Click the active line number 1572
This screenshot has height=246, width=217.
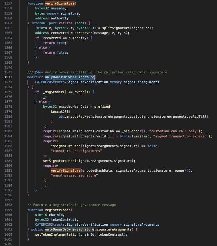pyautogui.click(x=8, y=77)
